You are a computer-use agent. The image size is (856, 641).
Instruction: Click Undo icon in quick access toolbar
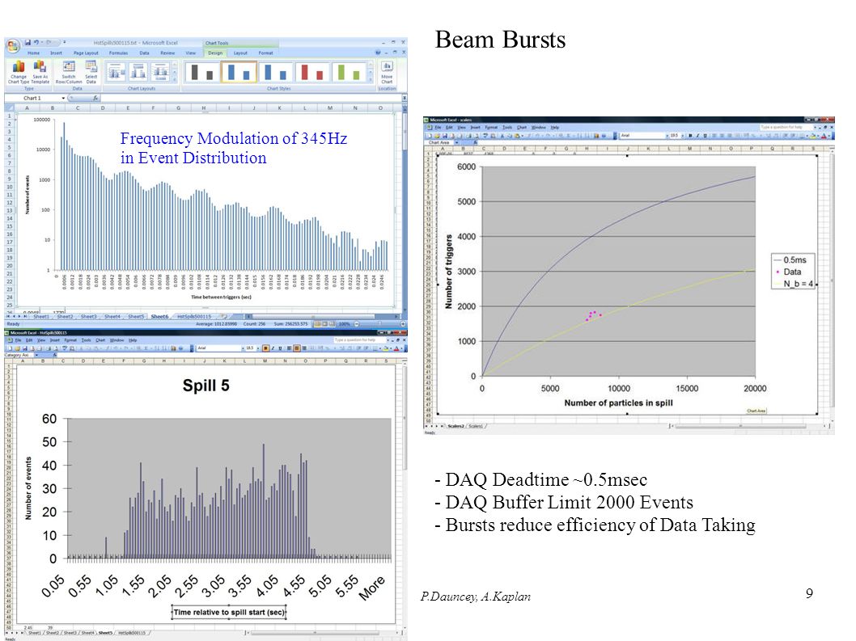pos(36,42)
